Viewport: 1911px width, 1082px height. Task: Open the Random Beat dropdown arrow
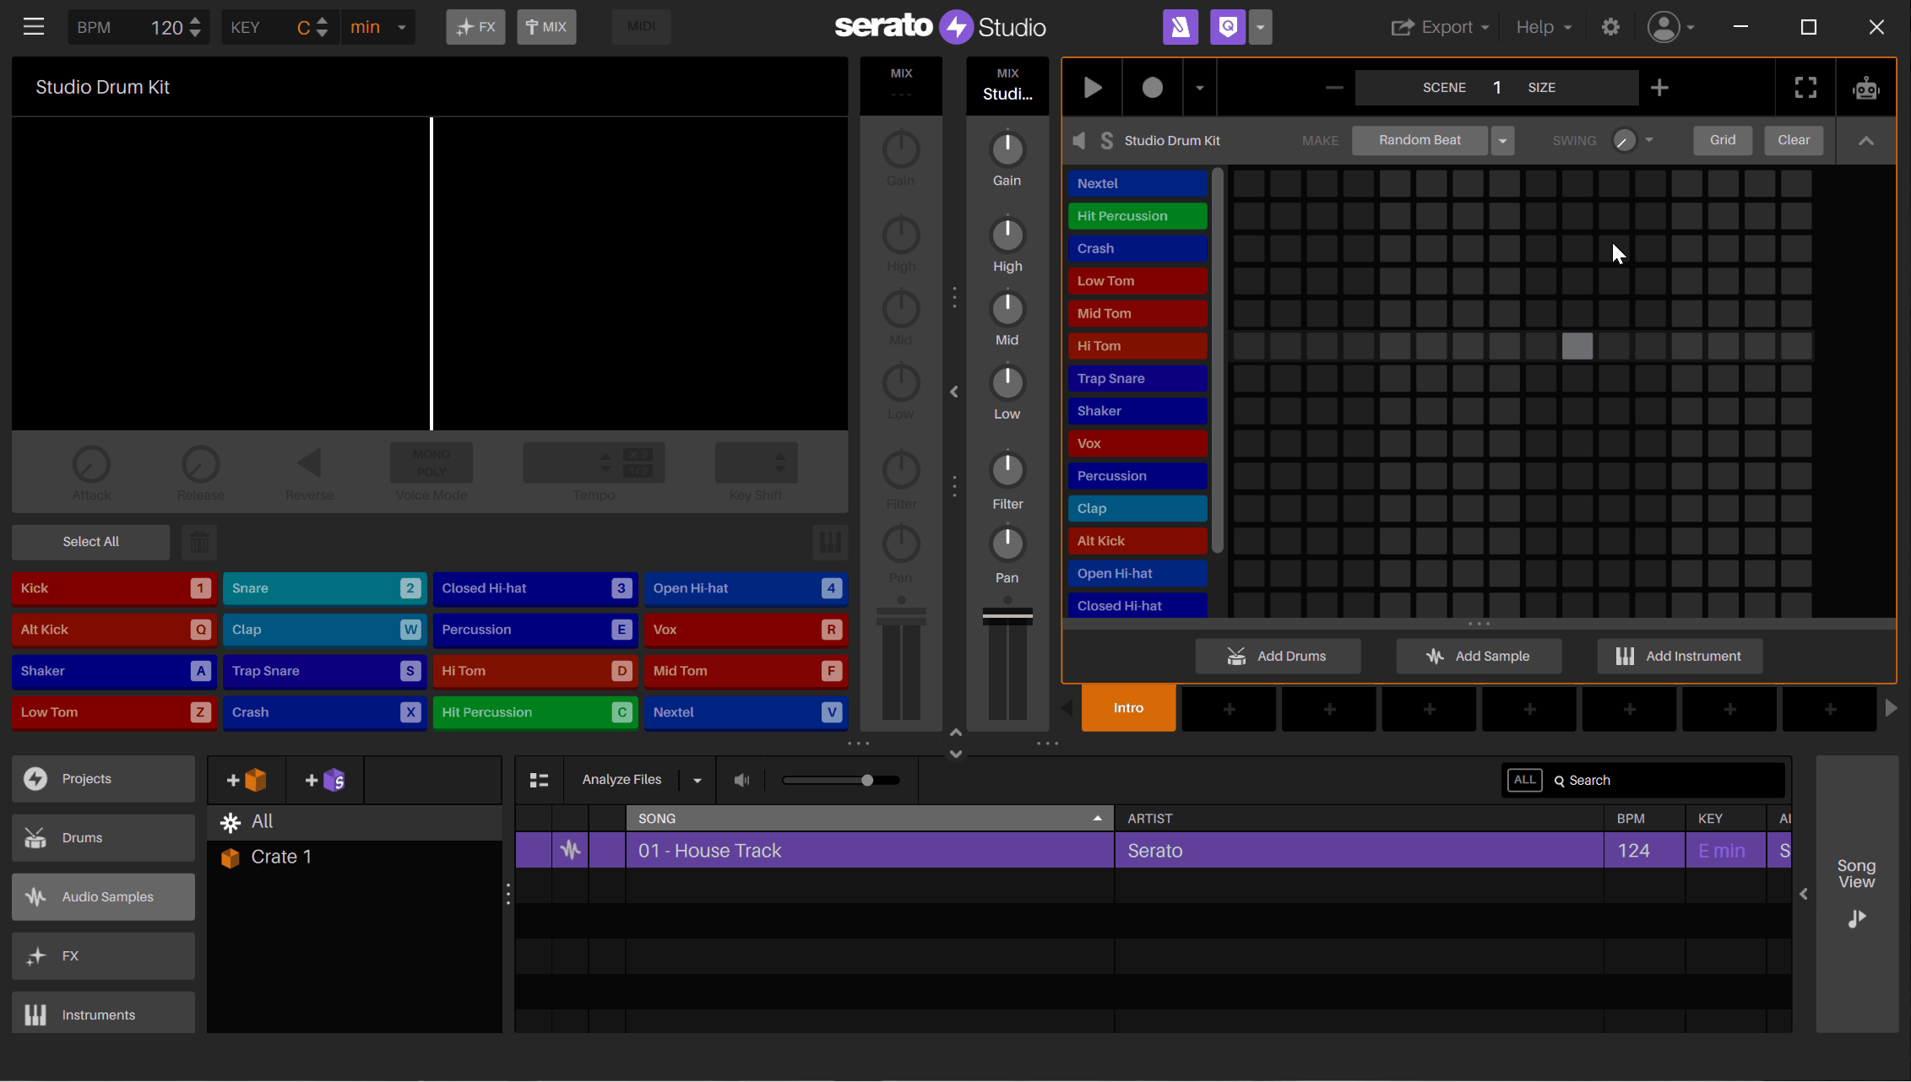(x=1502, y=141)
